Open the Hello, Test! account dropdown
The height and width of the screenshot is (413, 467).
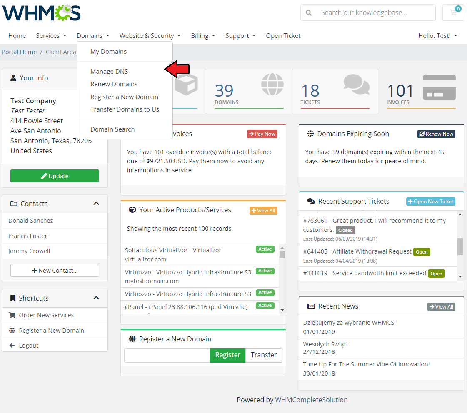coord(438,36)
